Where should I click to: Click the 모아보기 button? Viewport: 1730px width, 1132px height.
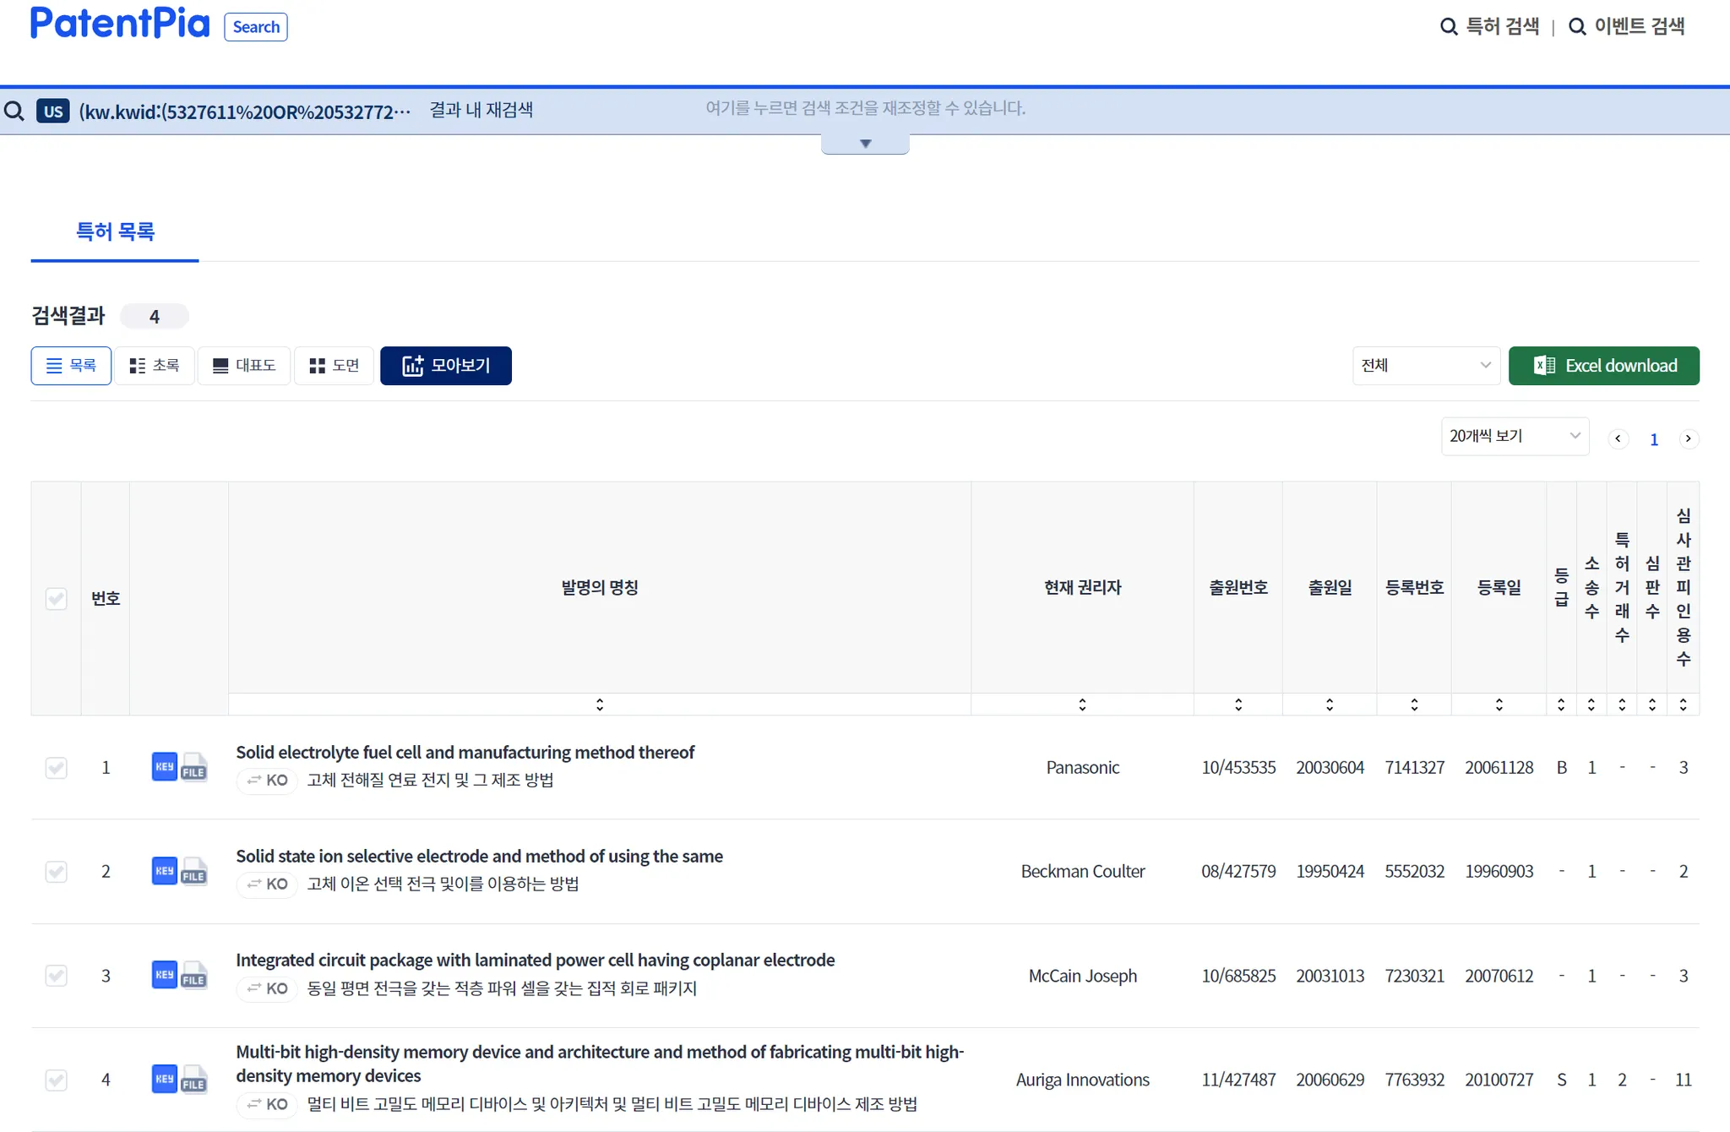(x=445, y=366)
